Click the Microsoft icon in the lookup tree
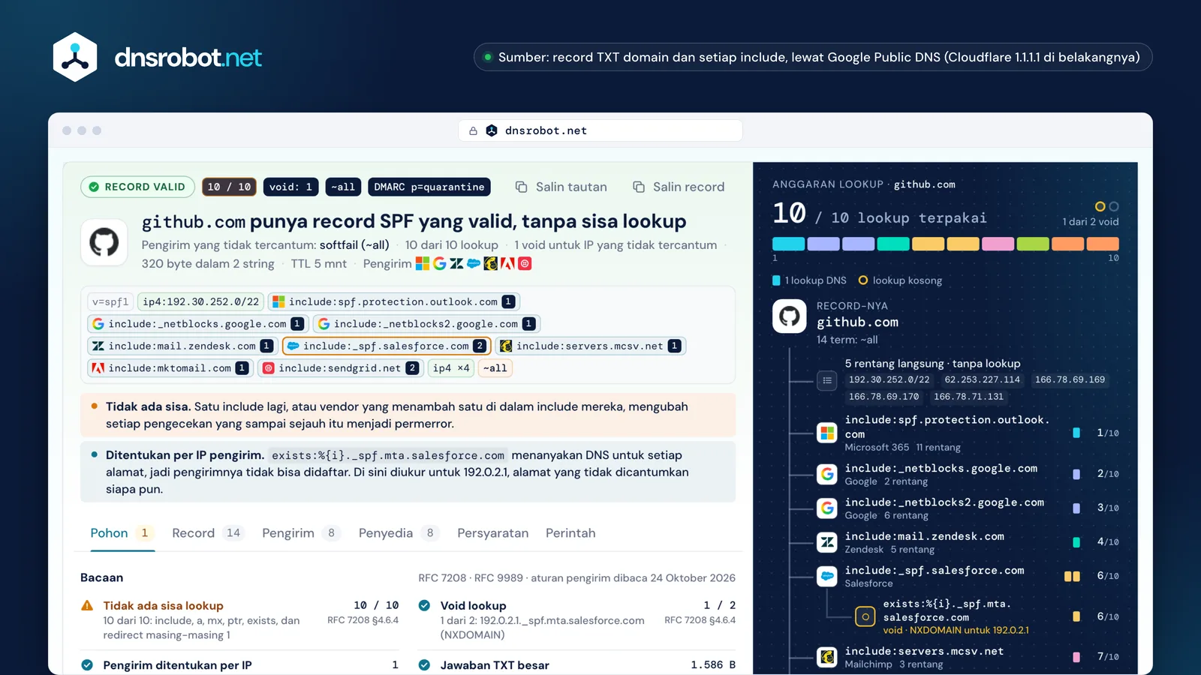 827,433
